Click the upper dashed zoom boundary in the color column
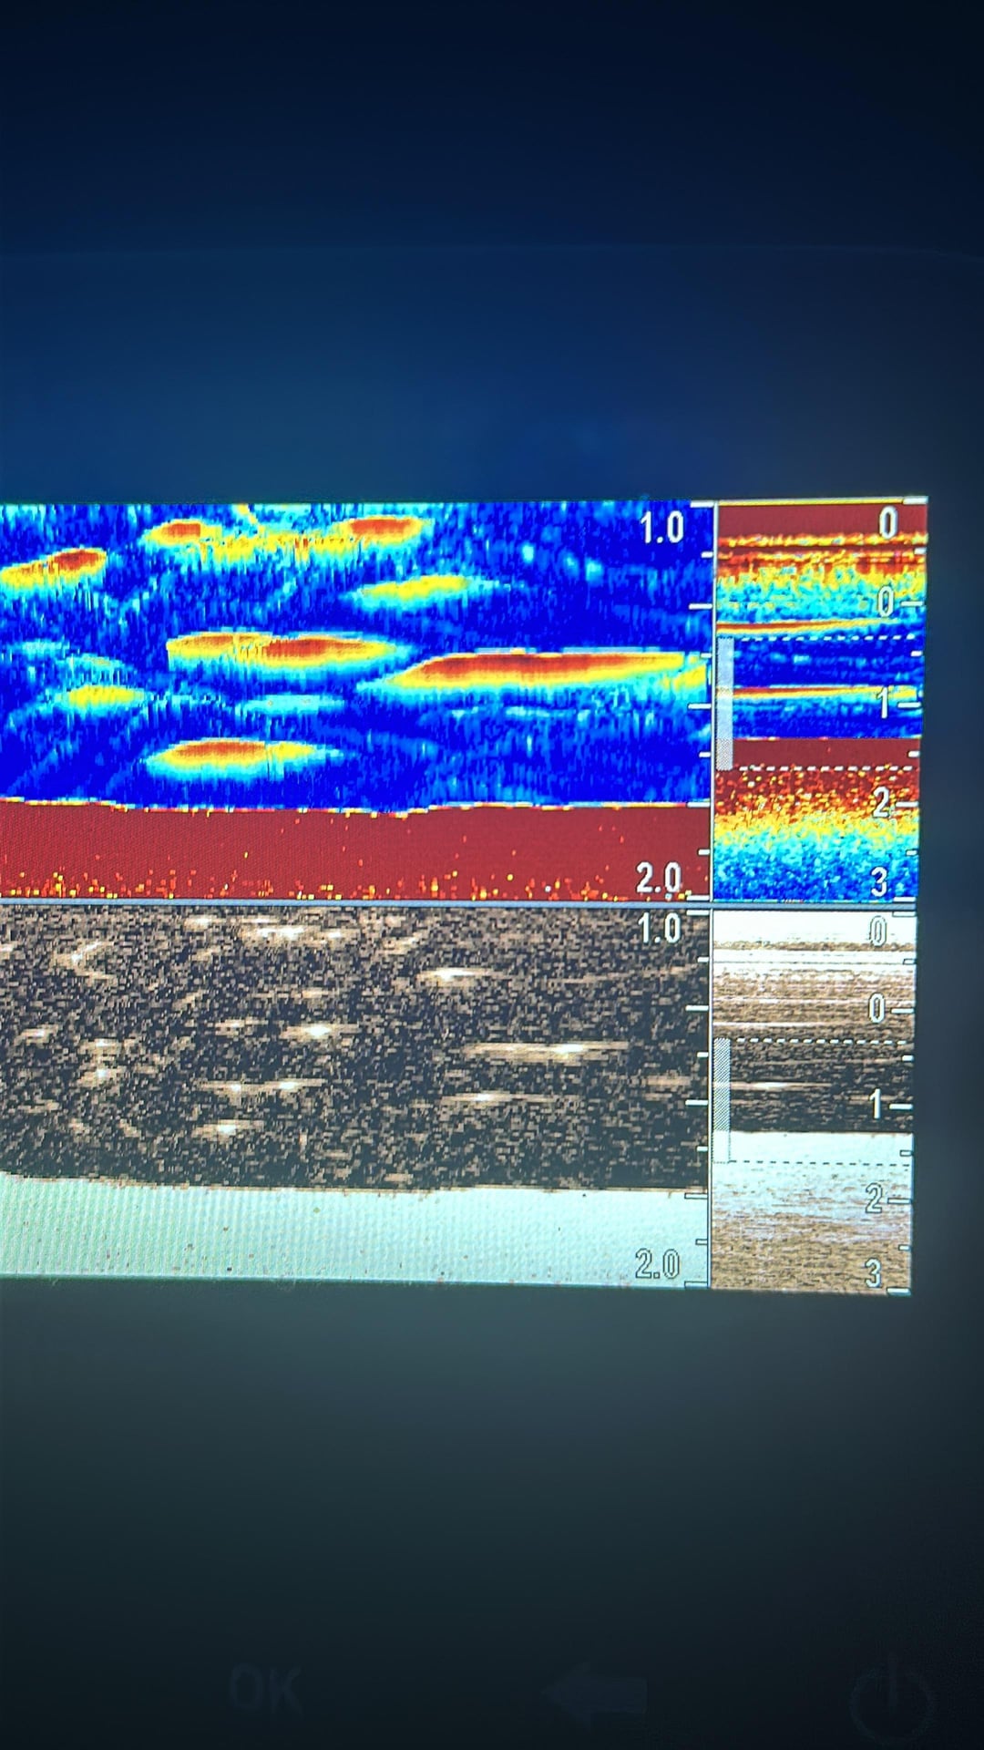This screenshot has width=984, height=1750. [x=820, y=638]
